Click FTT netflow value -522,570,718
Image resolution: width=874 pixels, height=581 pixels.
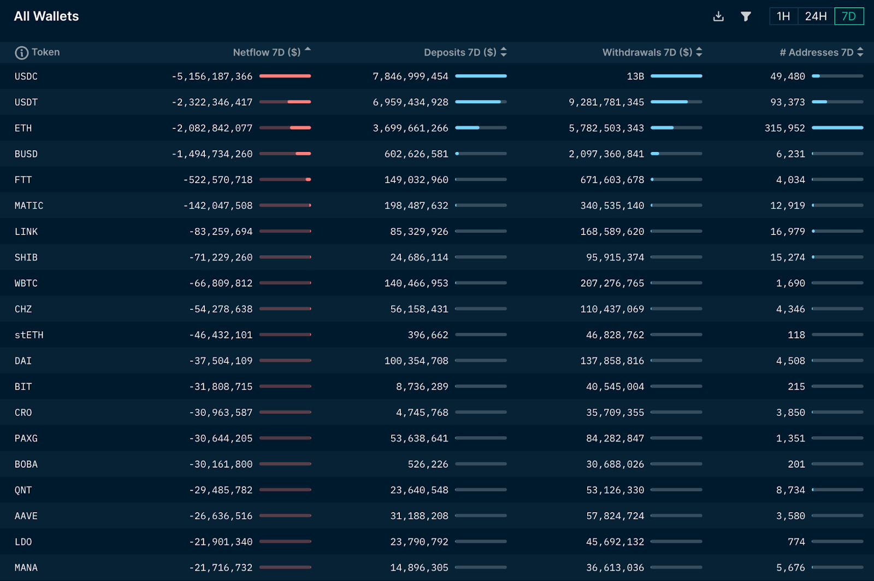pyautogui.click(x=218, y=180)
